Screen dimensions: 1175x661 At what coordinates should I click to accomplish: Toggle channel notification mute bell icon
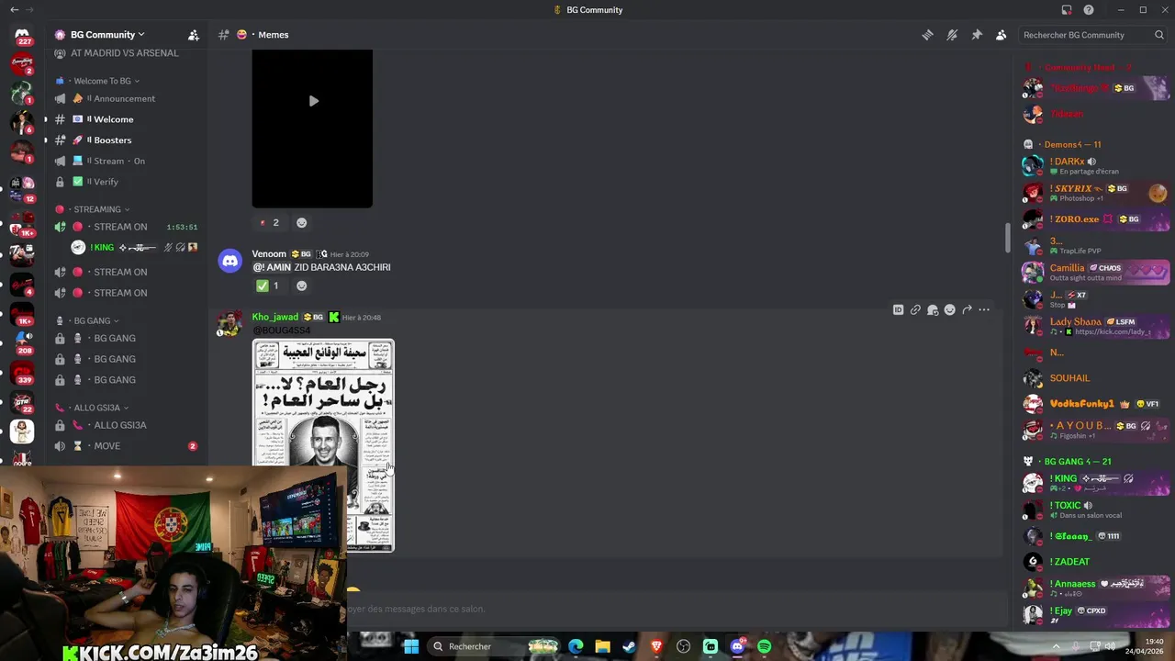pyautogui.click(x=952, y=35)
